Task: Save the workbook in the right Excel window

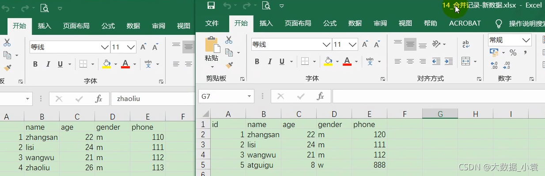Action: tap(211, 6)
